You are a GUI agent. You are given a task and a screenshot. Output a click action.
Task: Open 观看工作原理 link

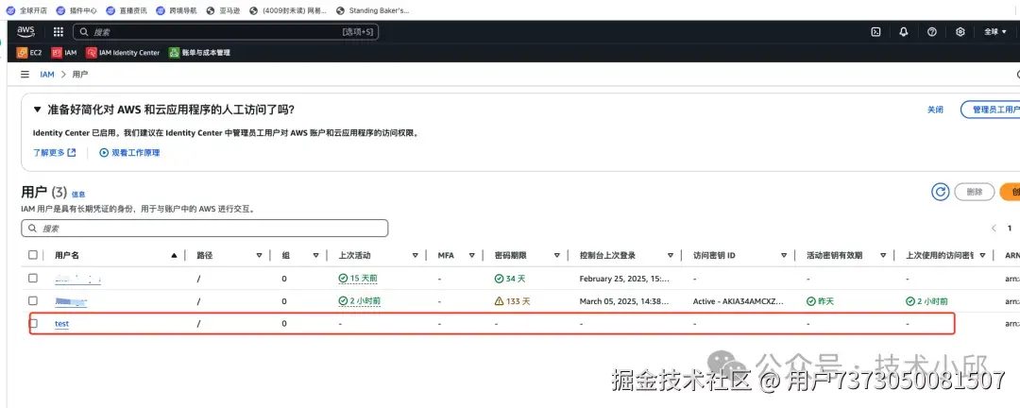pos(129,153)
